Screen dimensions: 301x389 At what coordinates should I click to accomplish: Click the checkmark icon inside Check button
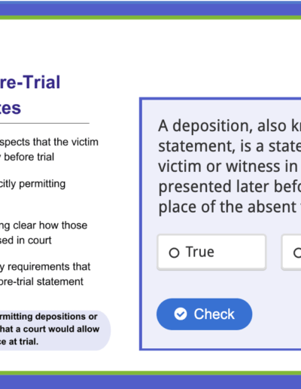pos(181,314)
